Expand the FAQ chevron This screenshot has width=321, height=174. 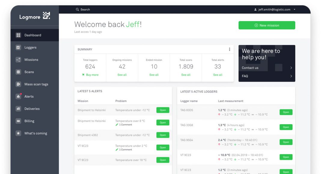(x=291, y=76)
